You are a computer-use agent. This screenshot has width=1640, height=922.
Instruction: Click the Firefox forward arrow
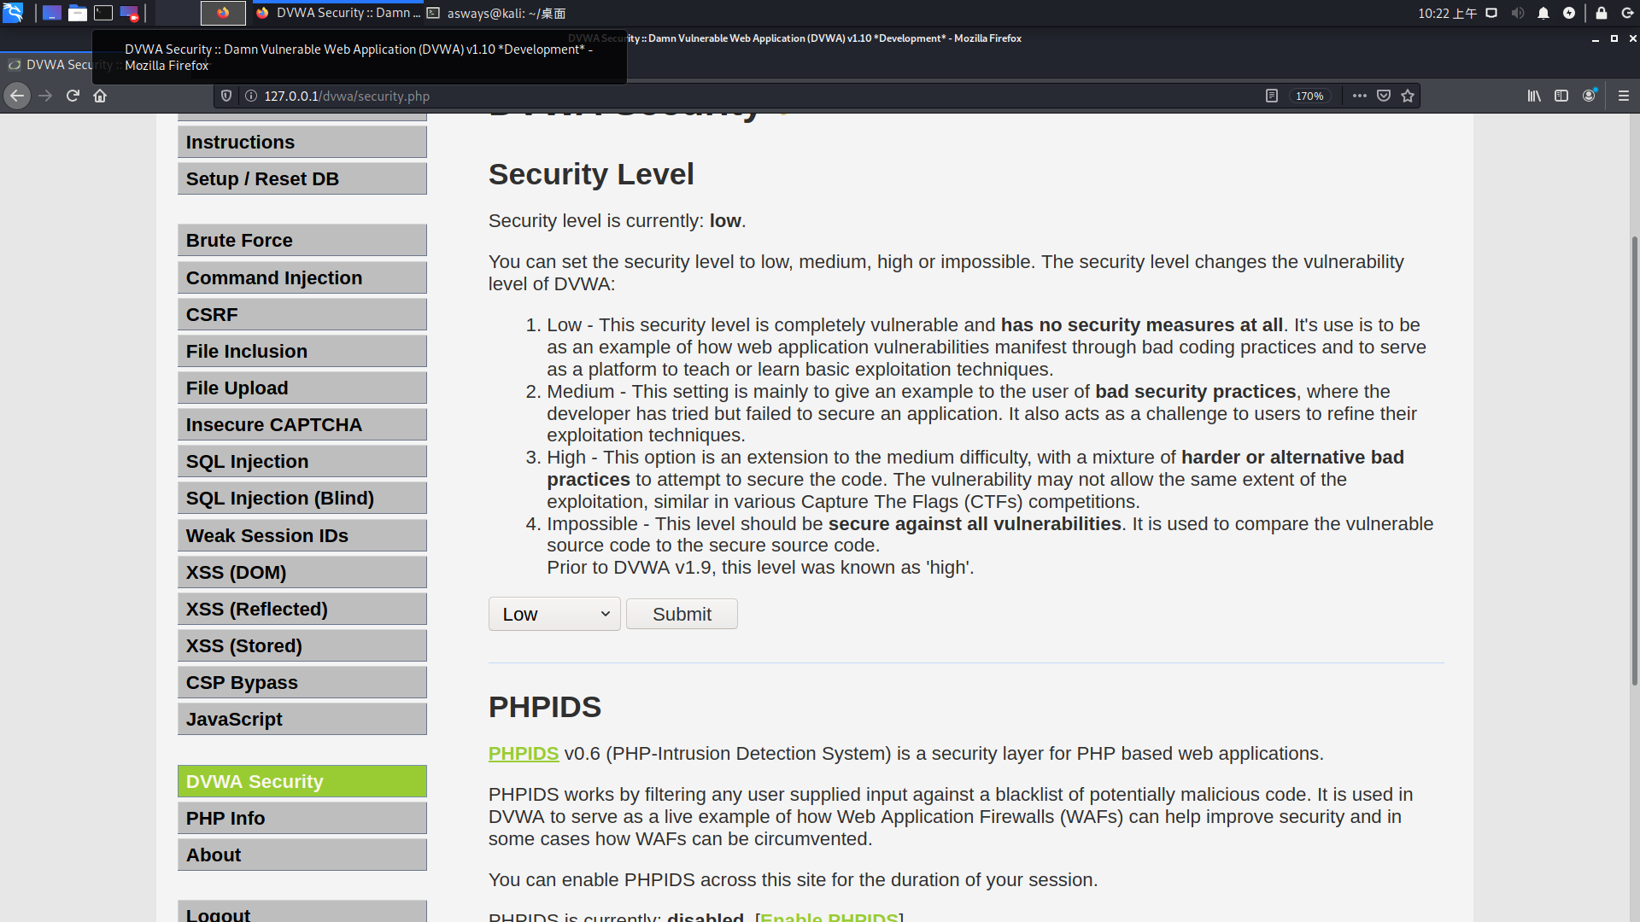coord(45,96)
